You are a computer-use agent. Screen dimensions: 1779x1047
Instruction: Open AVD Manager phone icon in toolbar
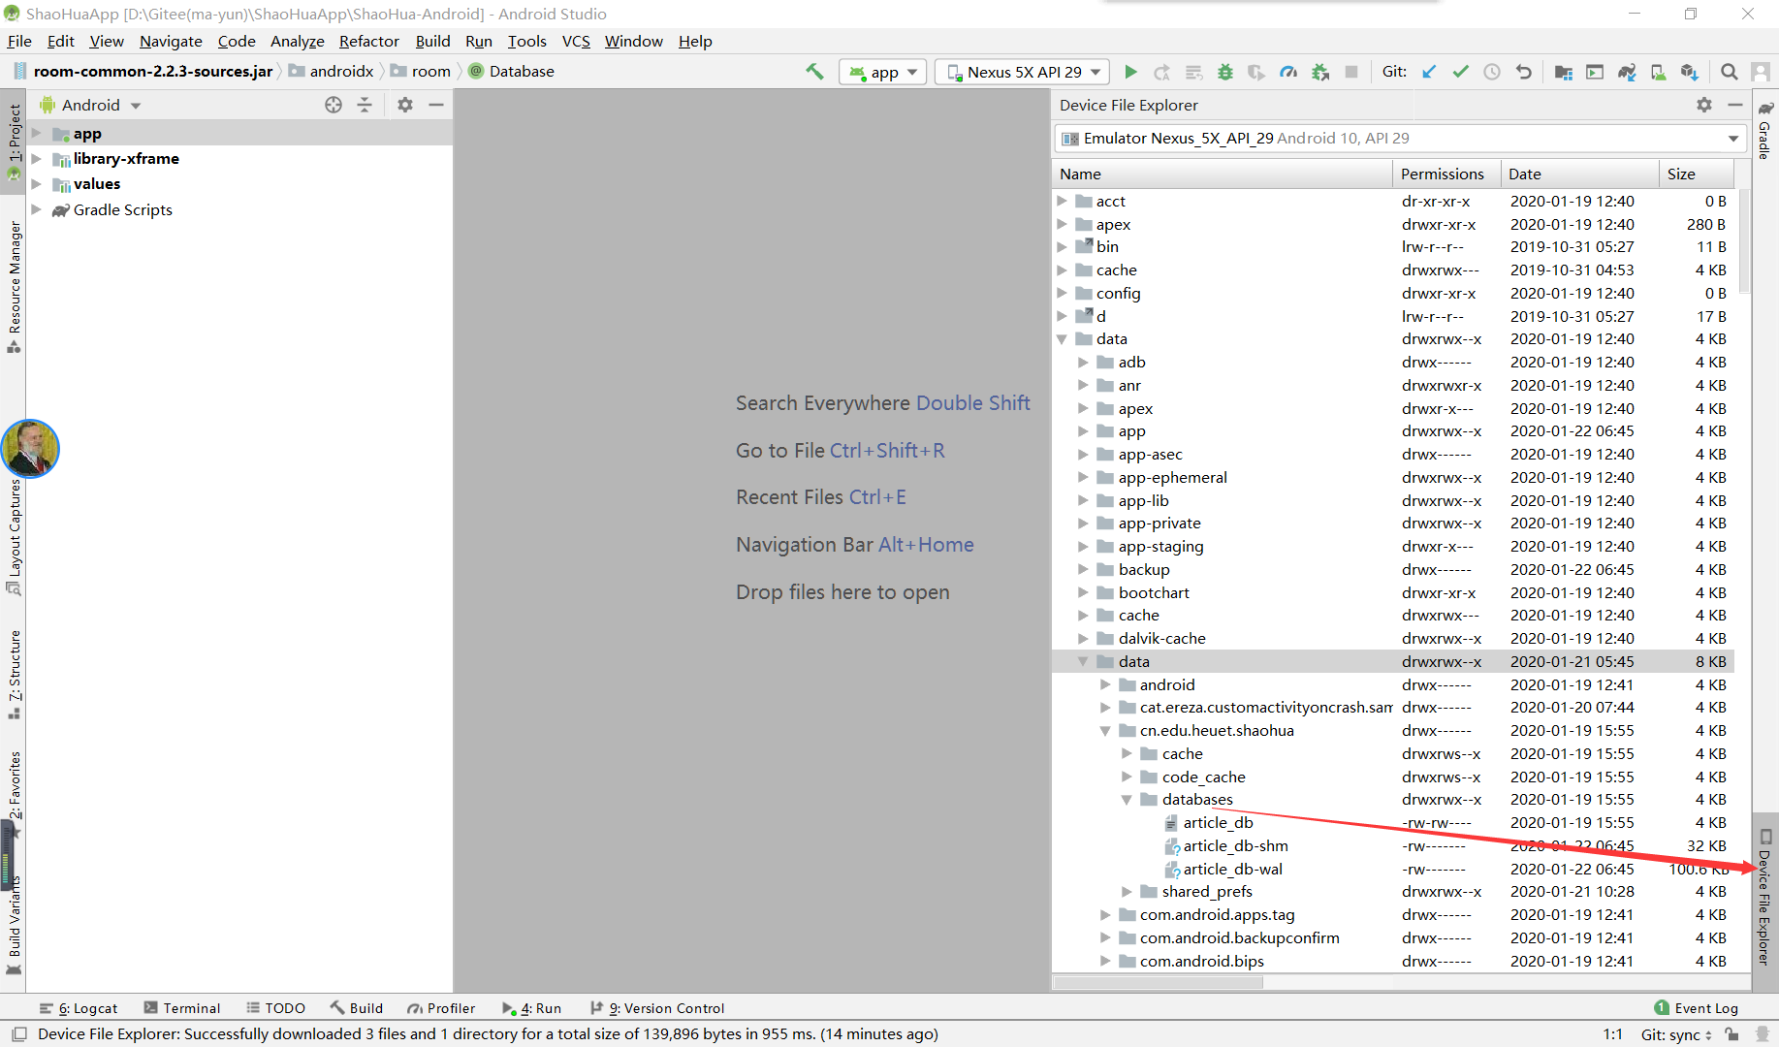point(1658,71)
